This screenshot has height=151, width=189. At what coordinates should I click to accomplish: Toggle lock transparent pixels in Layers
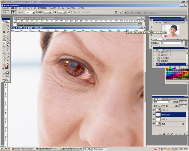click(159, 106)
